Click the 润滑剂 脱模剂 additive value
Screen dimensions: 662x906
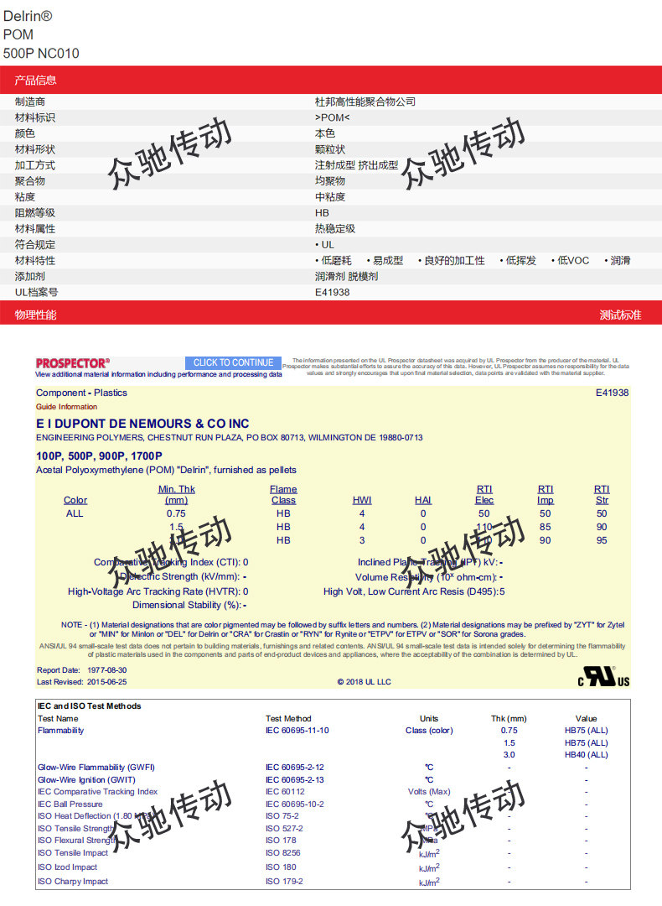(346, 277)
